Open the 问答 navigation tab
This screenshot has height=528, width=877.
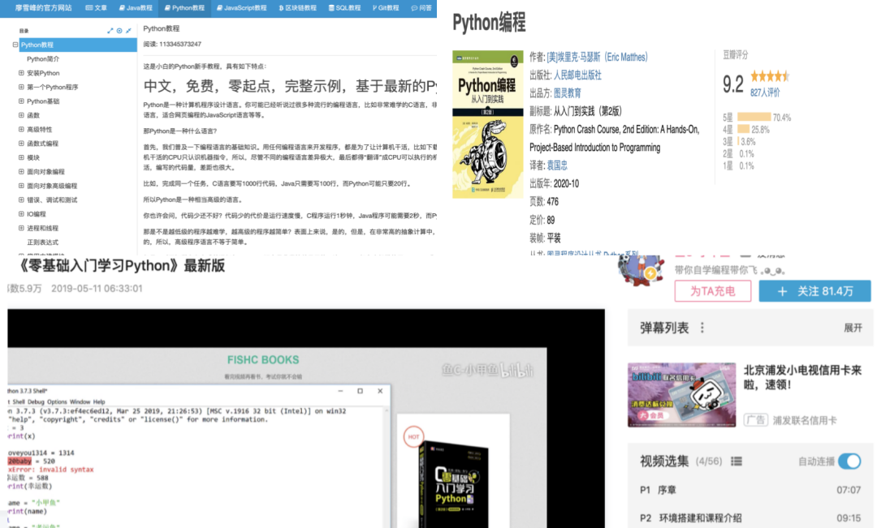tap(421, 8)
